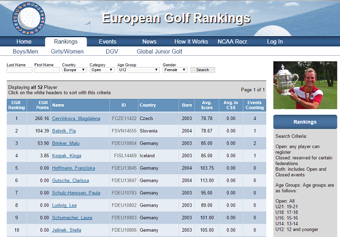The width and height of the screenshot is (340, 237).
Task: Click the 260.16 points value
Action: [x=42, y=118]
